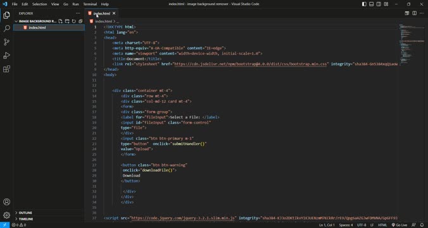Click the EXPLORER panel heading
Viewport: 428px width, 228px height.
coord(26,13)
